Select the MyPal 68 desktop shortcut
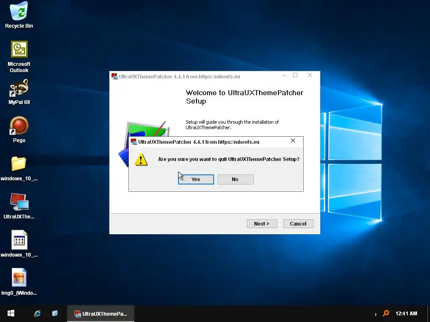 pos(19,92)
